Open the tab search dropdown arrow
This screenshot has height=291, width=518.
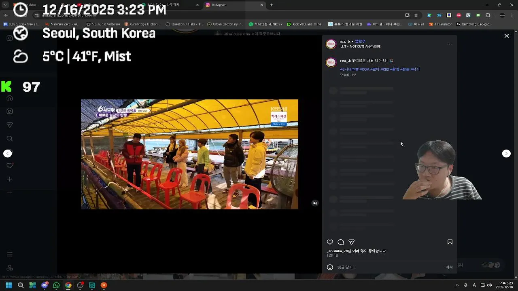(6, 5)
